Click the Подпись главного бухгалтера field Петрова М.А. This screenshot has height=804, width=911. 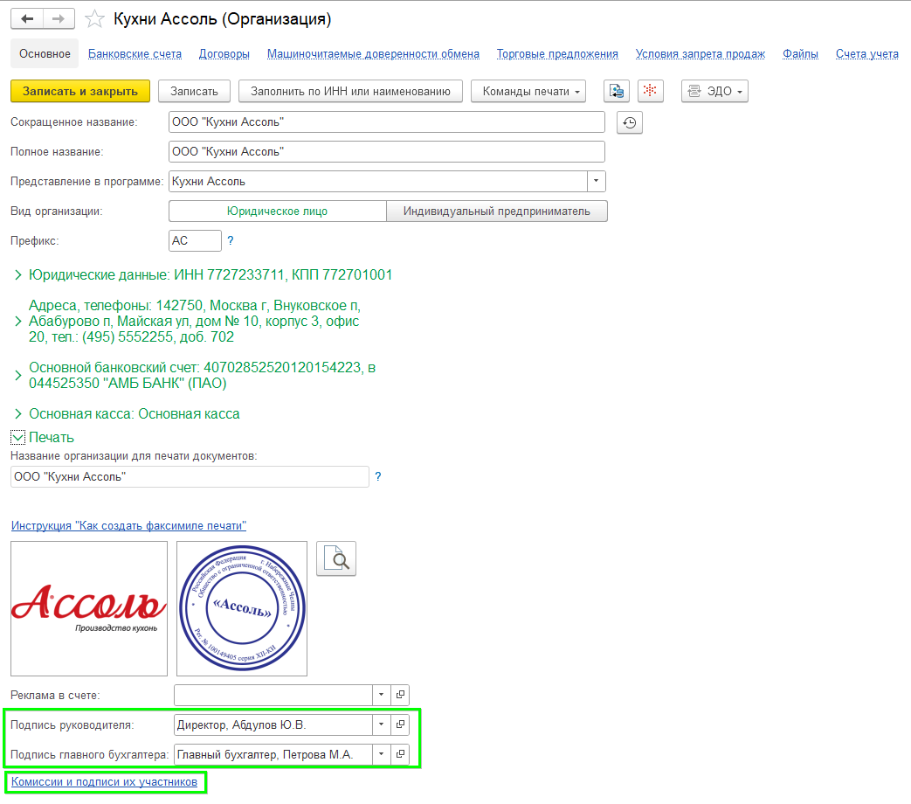pos(273,754)
